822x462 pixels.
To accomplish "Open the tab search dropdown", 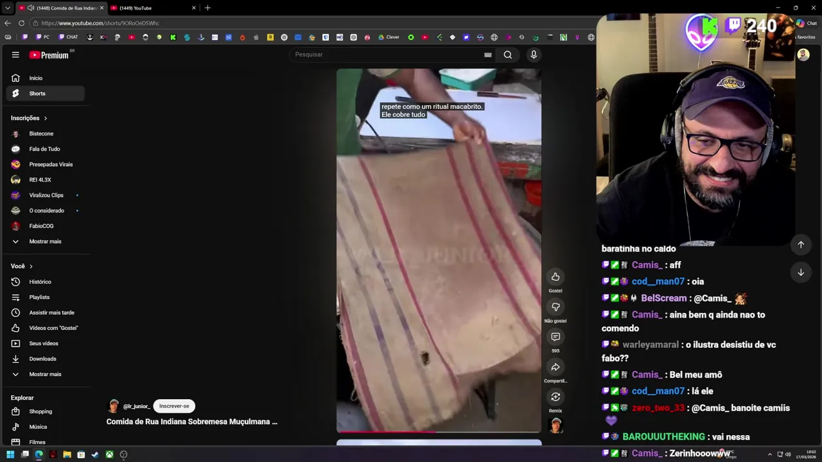I will pos(7,8).
